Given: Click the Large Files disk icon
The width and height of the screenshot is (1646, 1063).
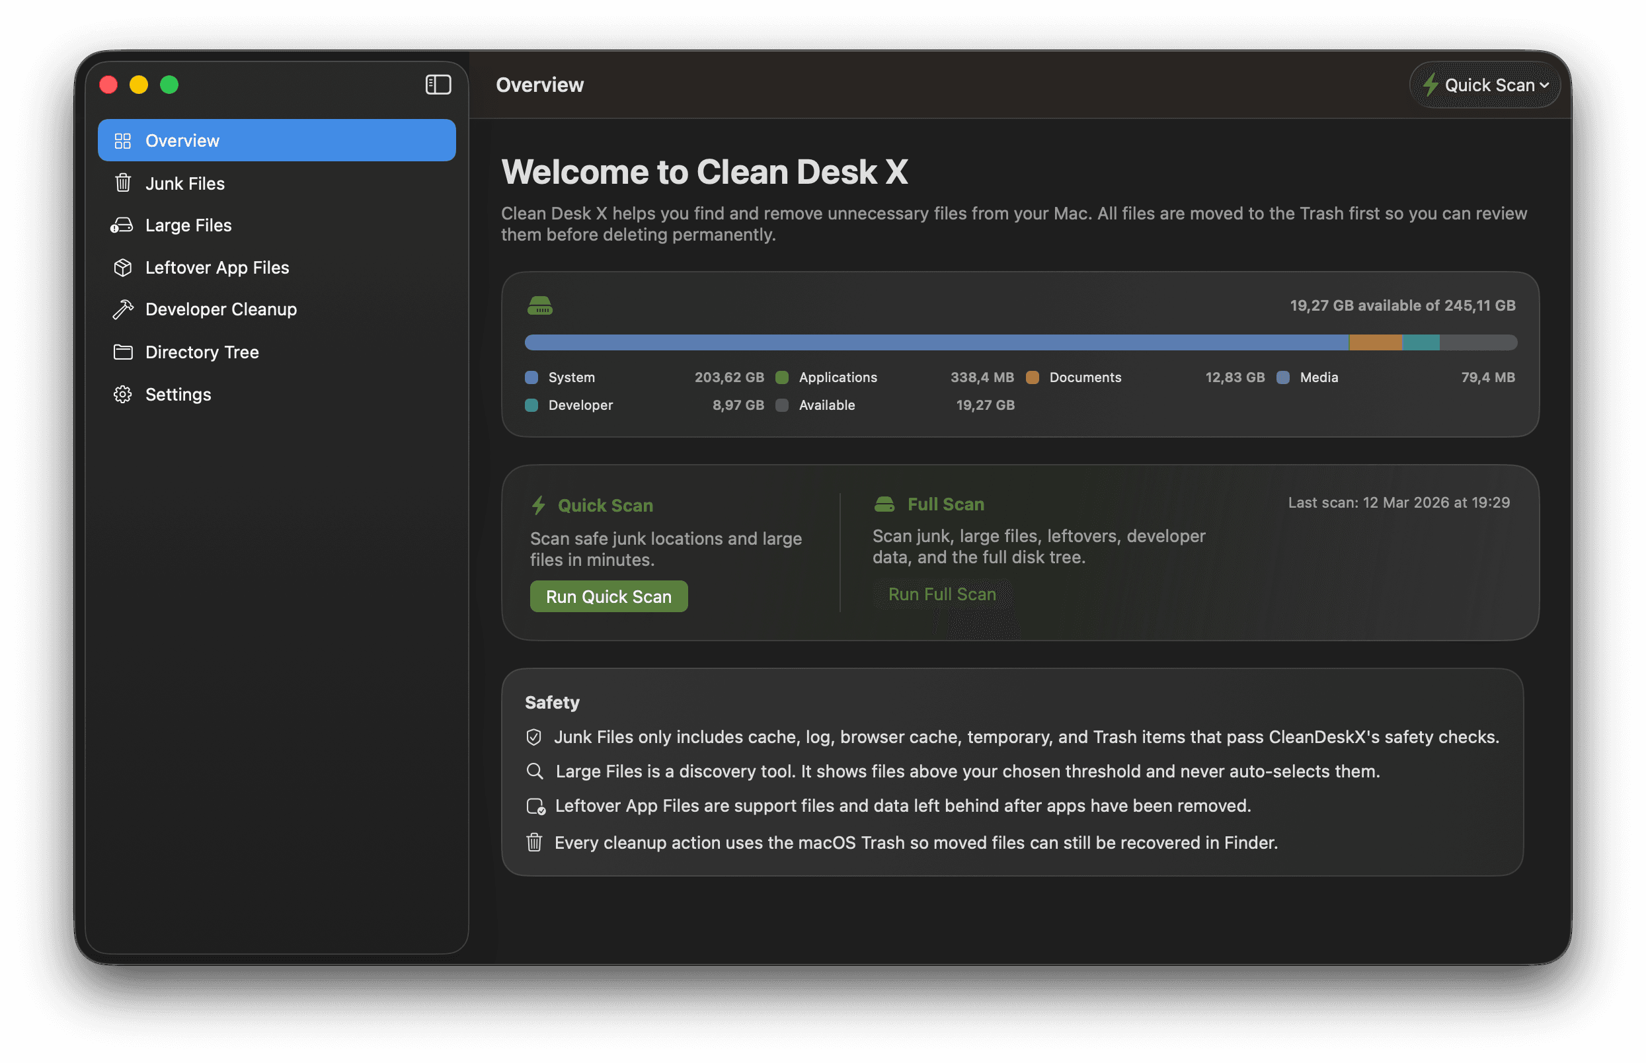Looking at the screenshot, I should tap(123, 225).
